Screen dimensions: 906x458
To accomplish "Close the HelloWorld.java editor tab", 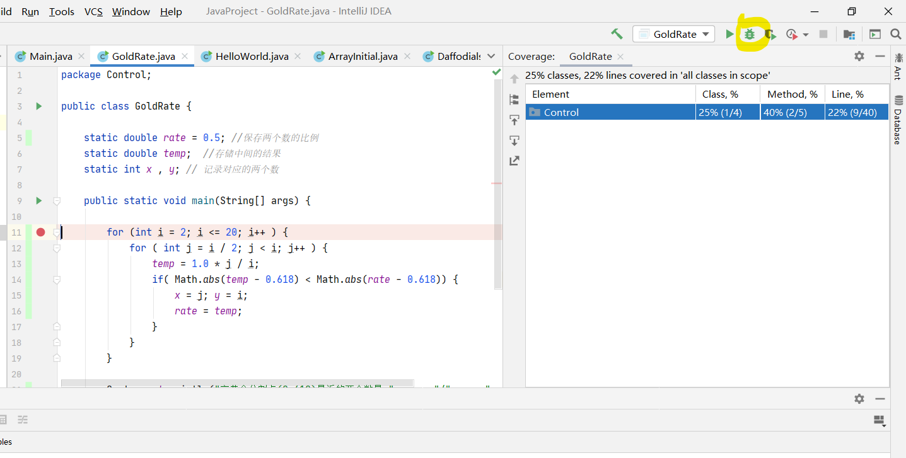I will 298,56.
